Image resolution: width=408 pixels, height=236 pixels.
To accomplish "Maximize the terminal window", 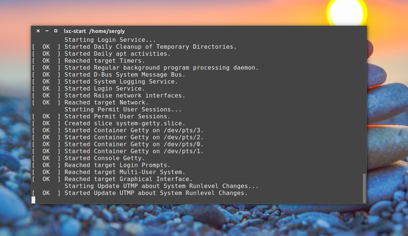I will tap(56, 31).
